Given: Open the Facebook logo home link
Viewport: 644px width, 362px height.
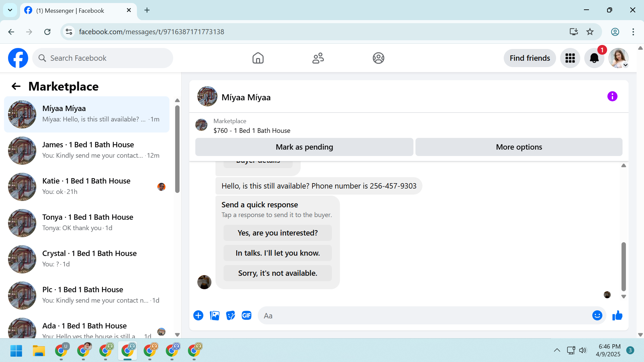Looking at the screenshot, I should 18,58.
